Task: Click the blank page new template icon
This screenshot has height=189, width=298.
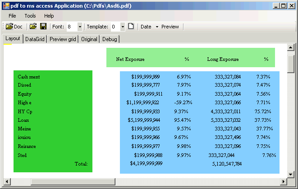Action: coord(131,26)
